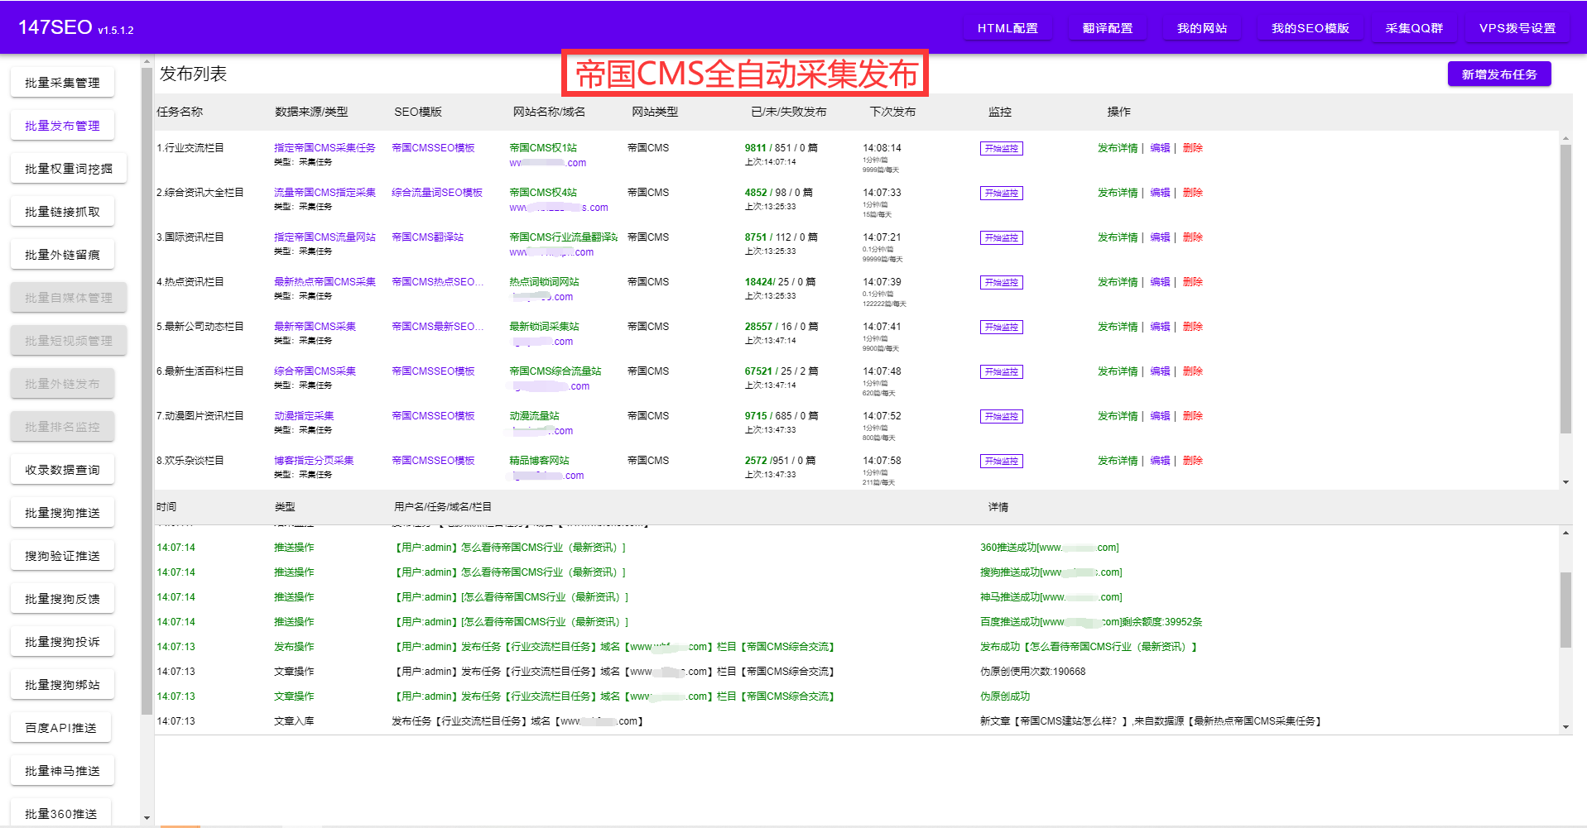Open data source 流量帝国CMS指定采集
The image size is (1587, 828).
coord(325,193)
